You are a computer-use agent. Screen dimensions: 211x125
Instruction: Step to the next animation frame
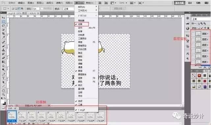[x=34, y=124]
